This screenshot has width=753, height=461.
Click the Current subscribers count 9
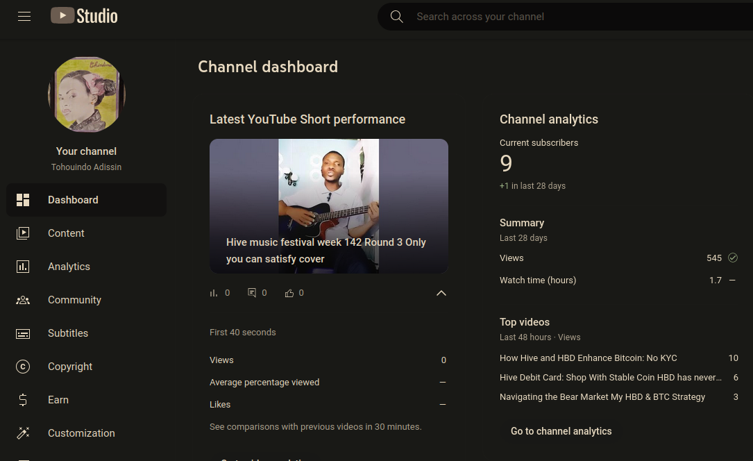(506, 163)
